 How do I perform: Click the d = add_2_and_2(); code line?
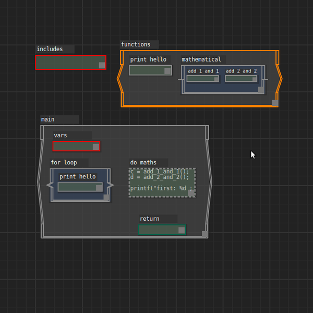click(x=160, y=177)
